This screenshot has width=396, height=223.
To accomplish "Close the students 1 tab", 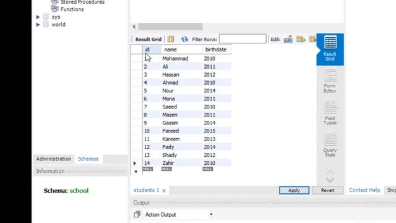I will [164, 191].
